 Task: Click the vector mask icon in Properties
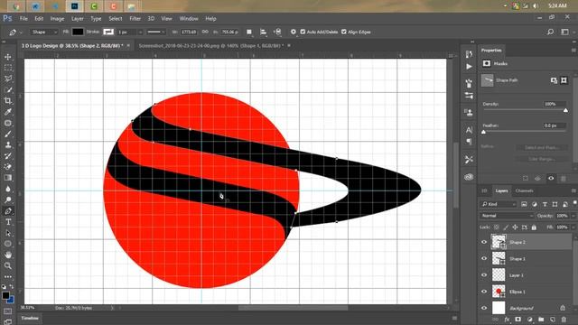tap(564, 80)
